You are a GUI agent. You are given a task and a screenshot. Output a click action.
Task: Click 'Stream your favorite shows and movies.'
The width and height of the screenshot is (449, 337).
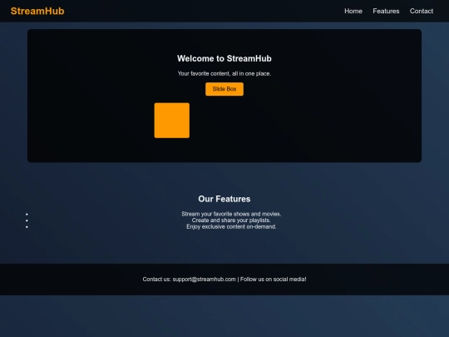[231, 214]
